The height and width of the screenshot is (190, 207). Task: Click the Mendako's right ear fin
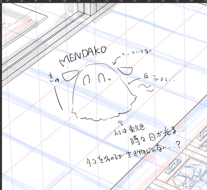(125, 71)
